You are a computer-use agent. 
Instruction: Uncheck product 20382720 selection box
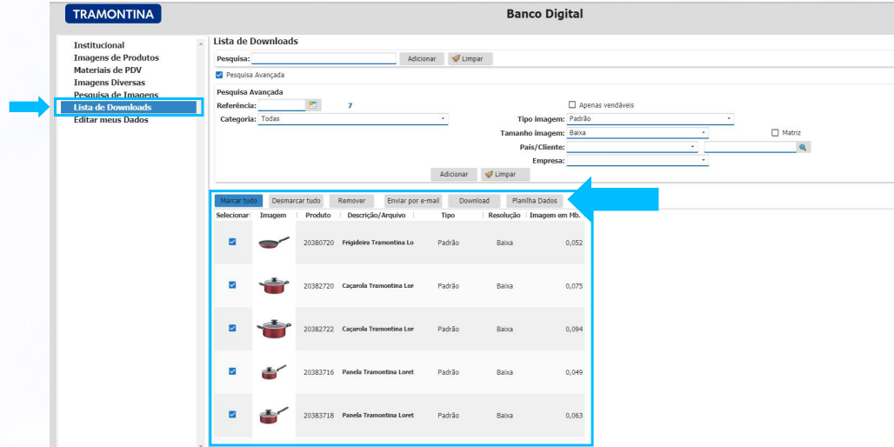[x=232, y=285]
